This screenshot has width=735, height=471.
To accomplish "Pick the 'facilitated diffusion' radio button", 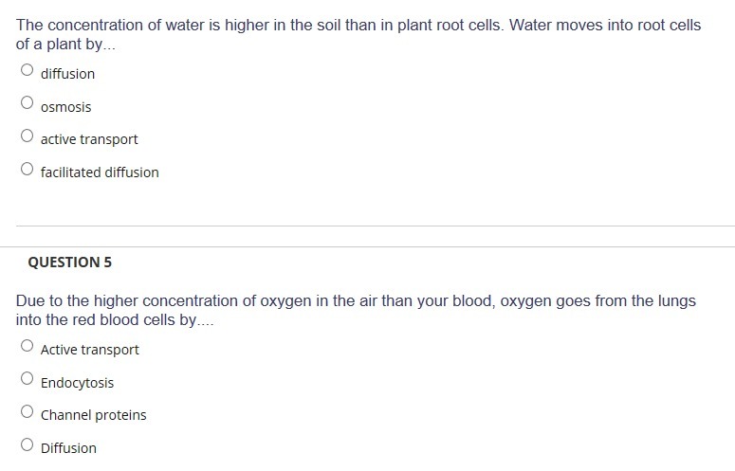I will pyautogui.click(x=28, y=170).
